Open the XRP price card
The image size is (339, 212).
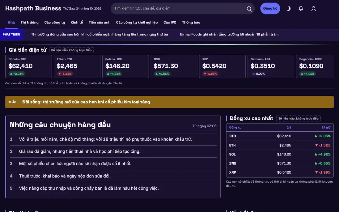pos(222,66)
